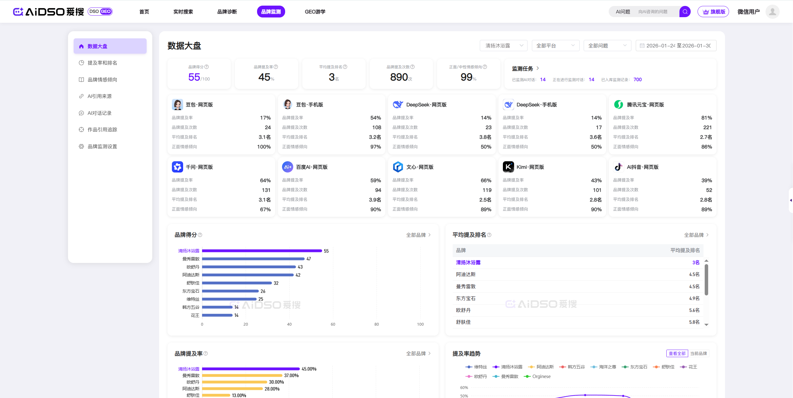The width and height of the screenshot is (793, 398).
Task: Click the 千问·网页版 blue icon
Action: tap(178, 167)
